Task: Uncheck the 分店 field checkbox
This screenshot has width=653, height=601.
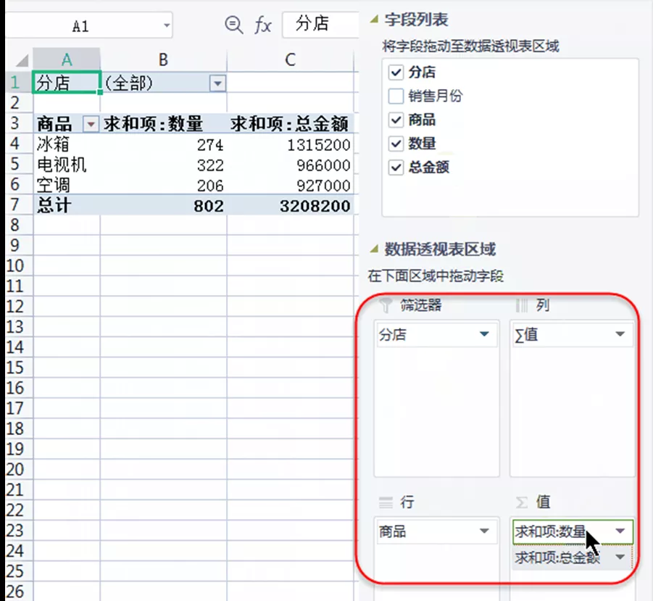Action: [396, 72]
